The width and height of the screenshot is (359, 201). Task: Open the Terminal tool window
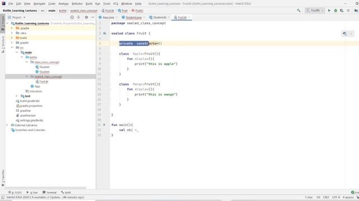point(49,192)
